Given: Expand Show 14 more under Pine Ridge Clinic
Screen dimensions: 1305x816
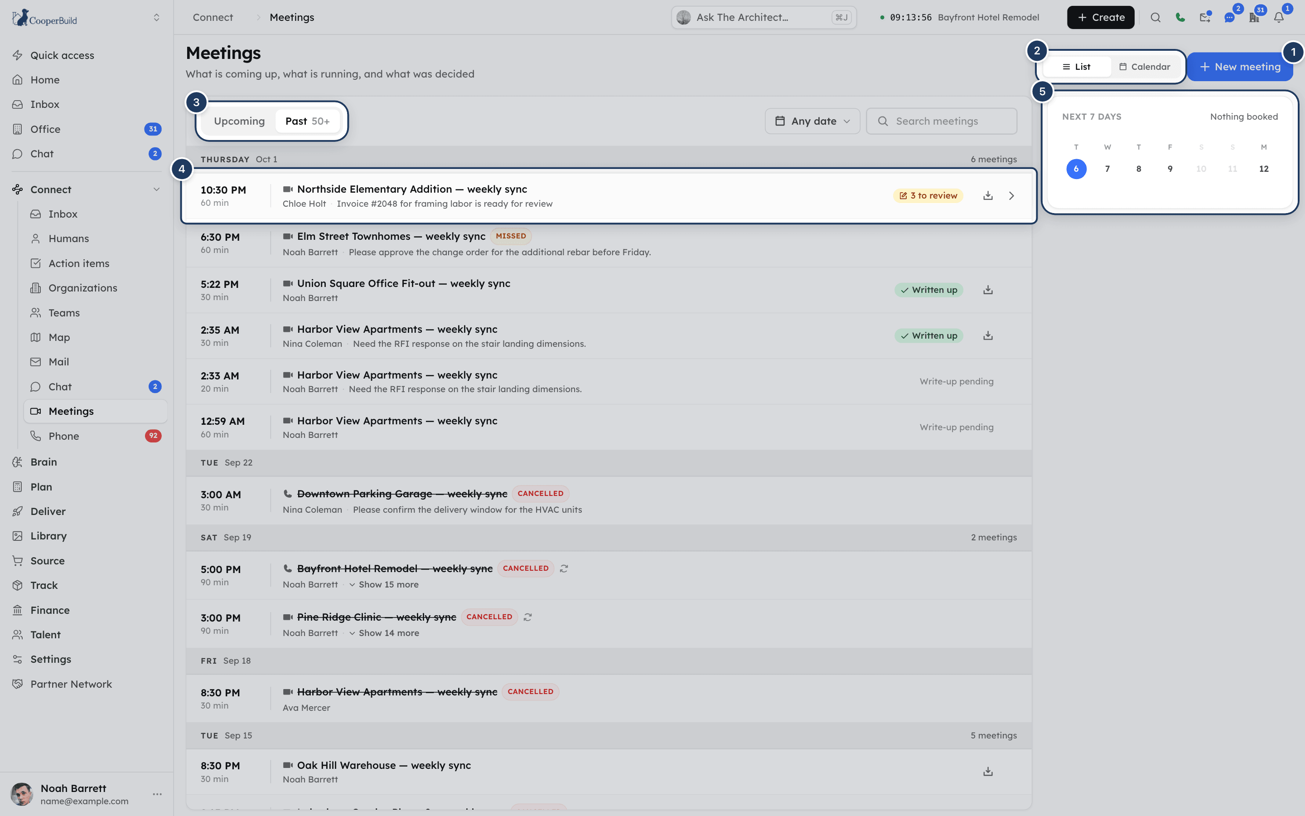Looking at the screenshot, I should point(383,633).
